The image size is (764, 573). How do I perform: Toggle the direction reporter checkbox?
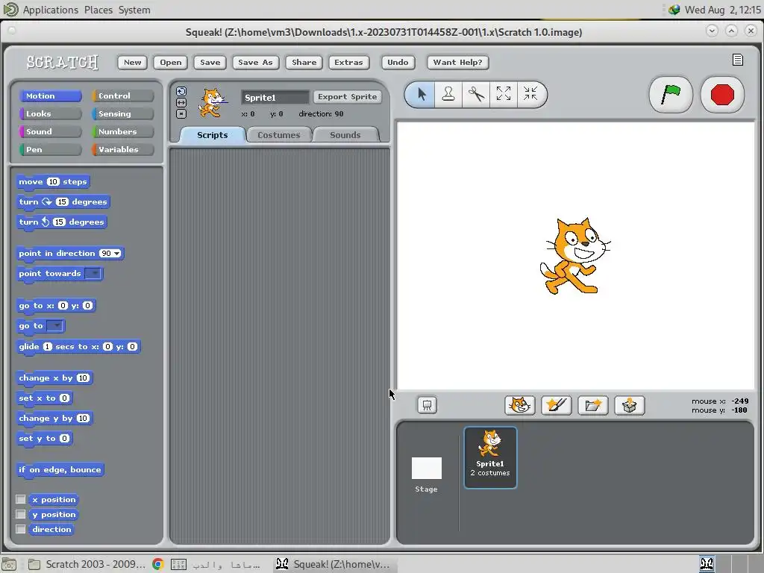click(x=20, y=529)
